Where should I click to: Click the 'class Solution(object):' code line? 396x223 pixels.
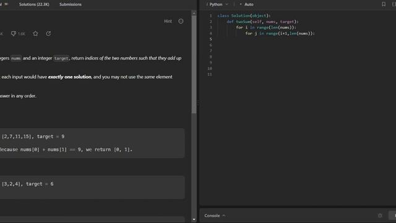click(x=244, y=15)
